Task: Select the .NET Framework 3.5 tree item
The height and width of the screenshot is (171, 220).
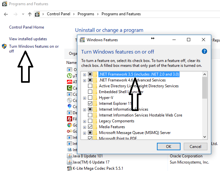Action: [x=139, y=74]
